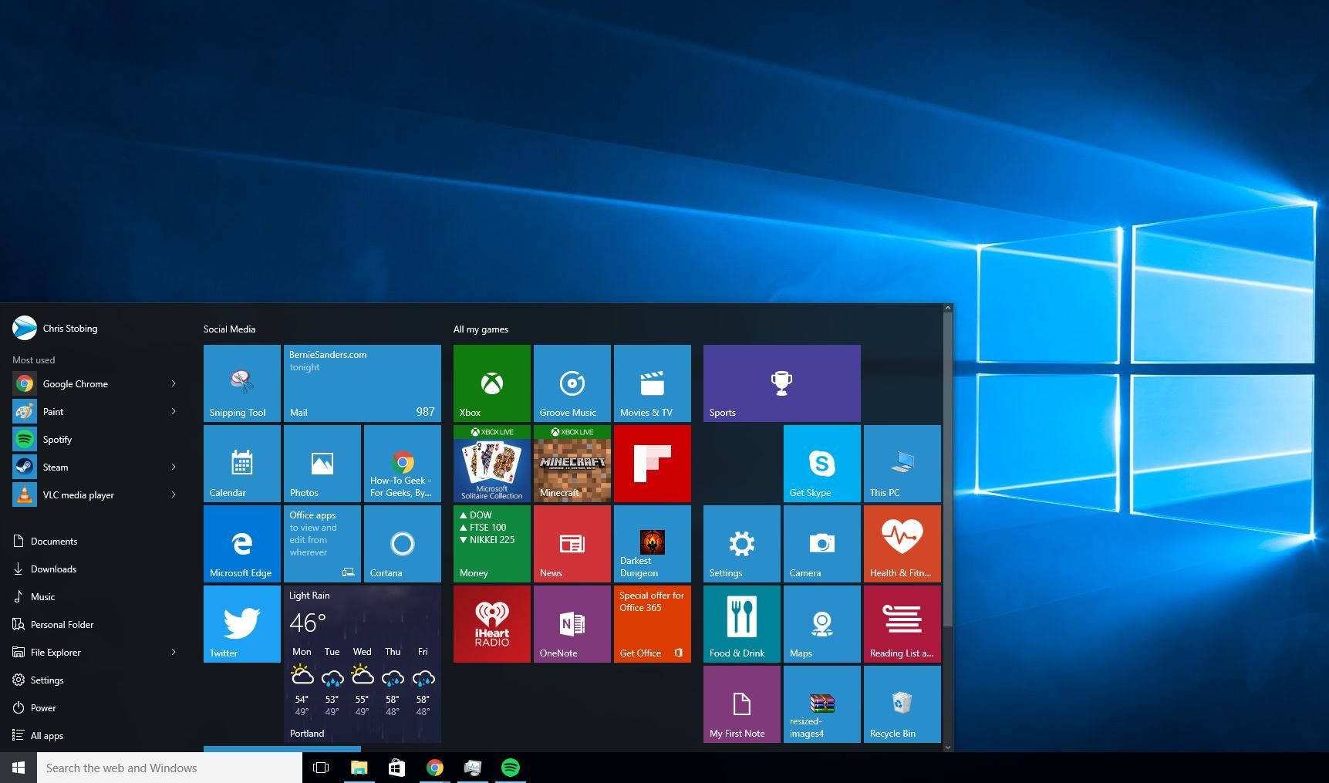Screen dimensions: 1329x783
Task: Launch the Maps tile
Action: click(x=822, y=624)
